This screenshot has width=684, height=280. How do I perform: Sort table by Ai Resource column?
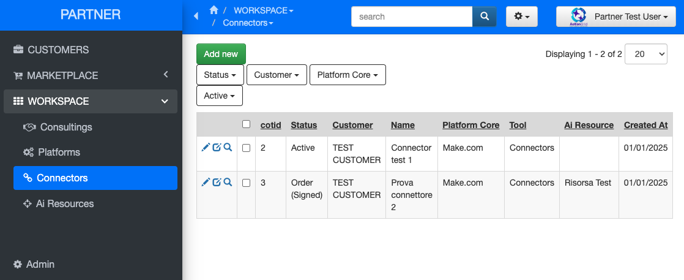[589, 125]
